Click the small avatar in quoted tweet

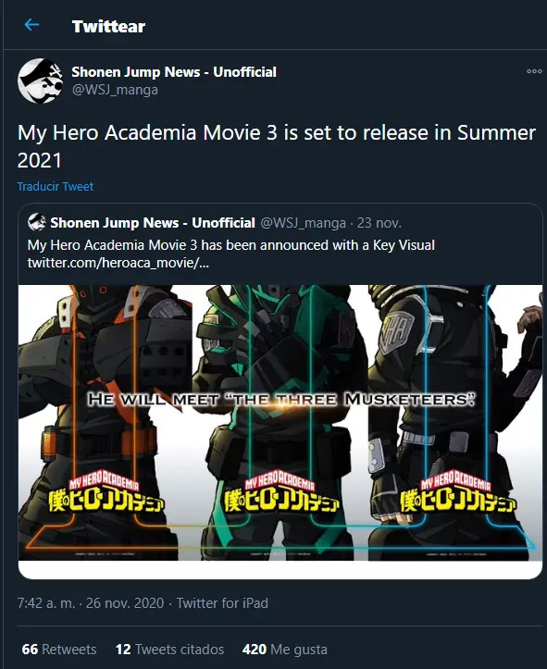(x=37, y=222)
